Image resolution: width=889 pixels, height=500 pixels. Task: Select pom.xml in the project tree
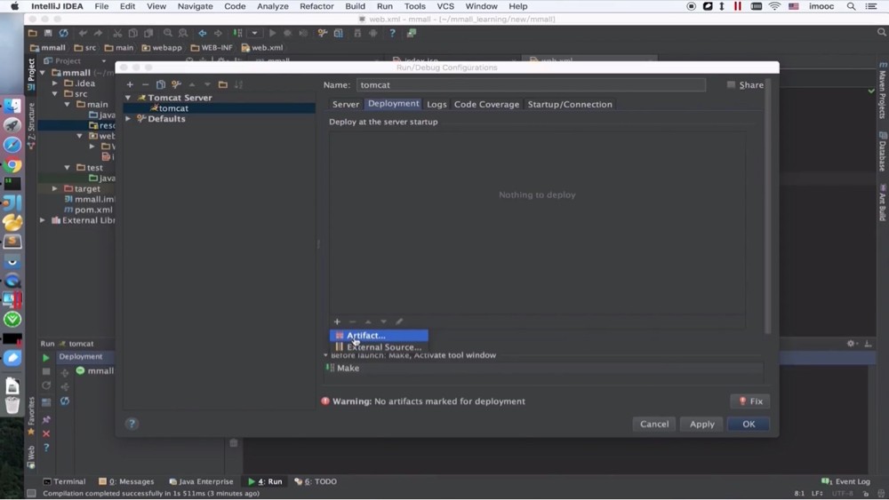coord(88,210)
